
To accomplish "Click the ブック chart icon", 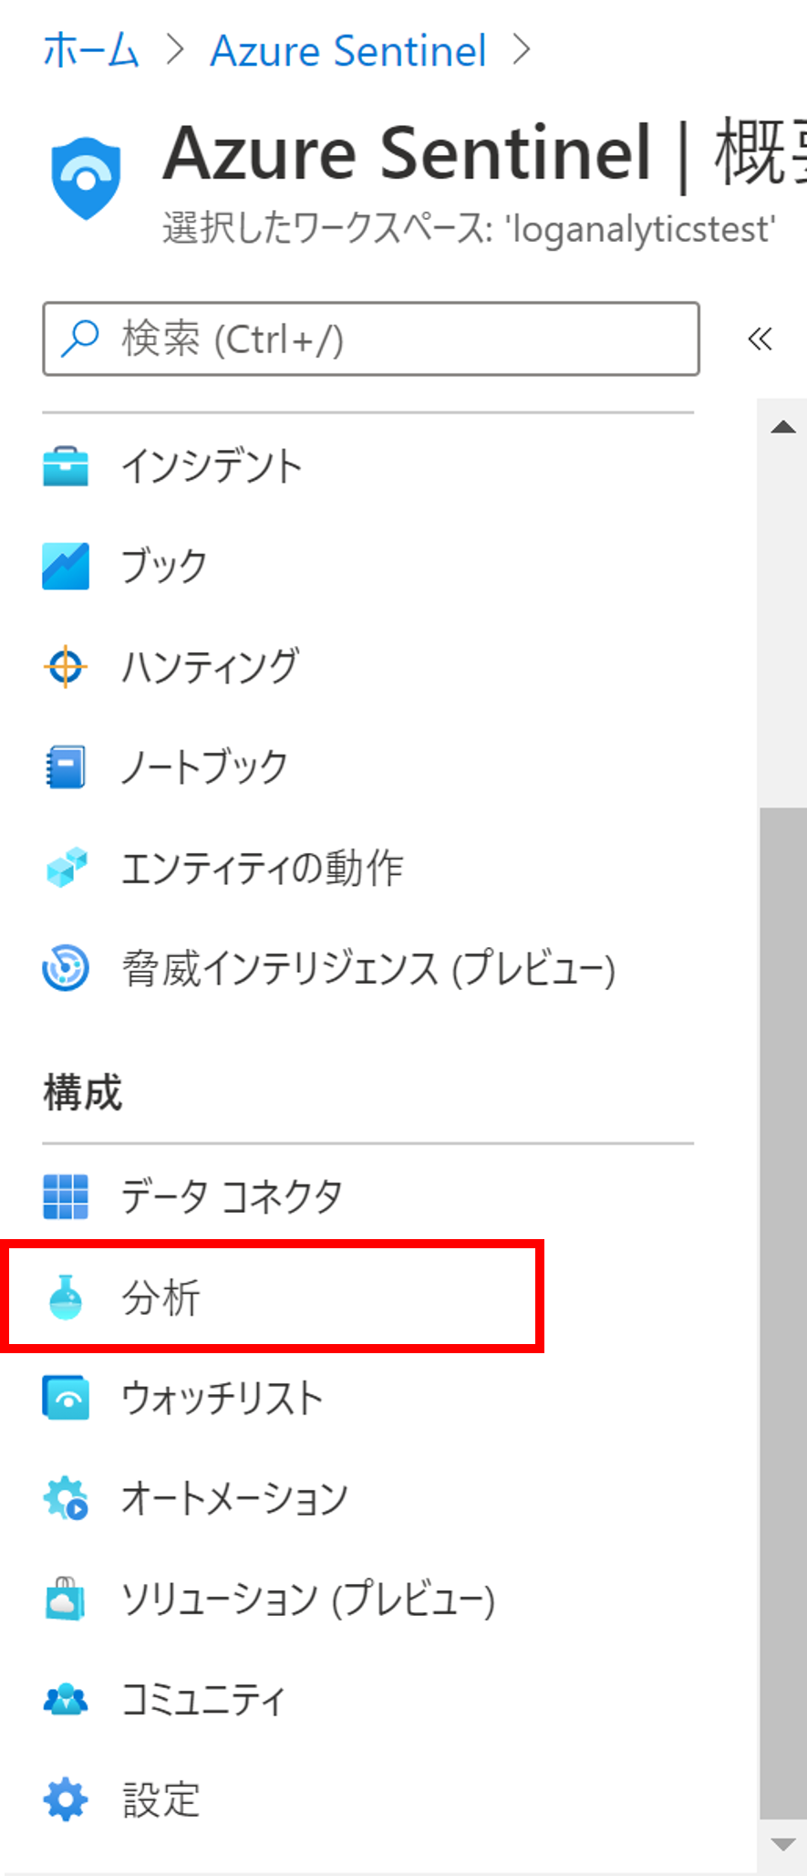I will click(66, 567).
